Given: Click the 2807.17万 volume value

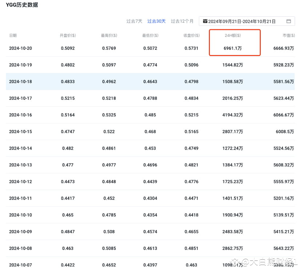Looking at the screenshot, I should 233,132.
